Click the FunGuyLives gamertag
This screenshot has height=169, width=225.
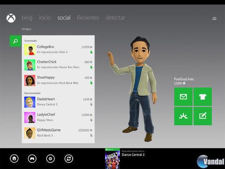click(184, 79)
